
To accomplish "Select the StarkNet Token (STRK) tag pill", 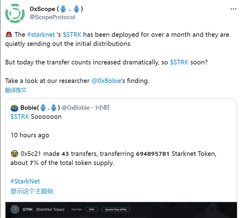I will point(116,209).
